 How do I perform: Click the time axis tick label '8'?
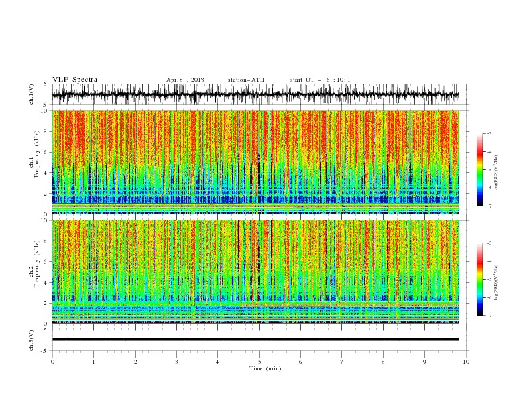coord(383,362)
